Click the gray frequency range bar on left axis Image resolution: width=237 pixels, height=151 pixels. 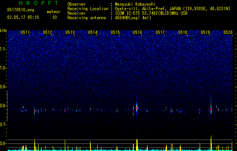coord(7,106)
